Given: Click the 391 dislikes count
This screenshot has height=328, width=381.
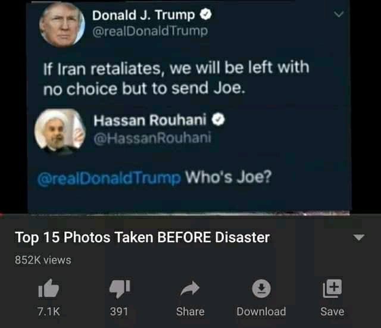Looking at the screenshot, I should click(x=119, y=311).
